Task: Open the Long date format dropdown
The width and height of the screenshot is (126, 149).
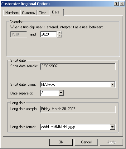Action: 113,127
